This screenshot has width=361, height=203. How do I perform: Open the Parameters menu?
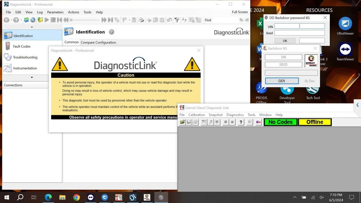pos(55,12)
